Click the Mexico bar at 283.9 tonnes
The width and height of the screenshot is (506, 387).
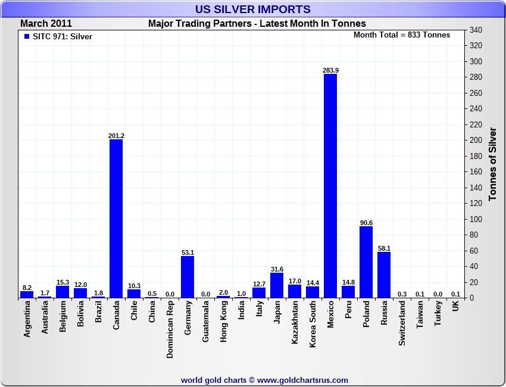pyautogui.click(x=330, y=186)
